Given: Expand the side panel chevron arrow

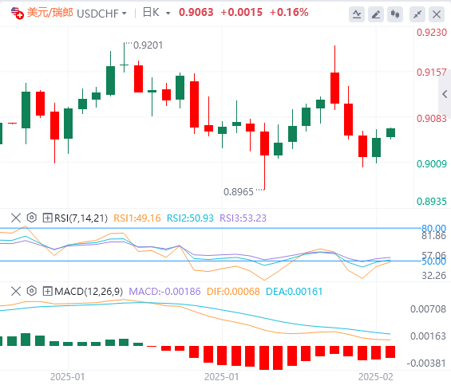Looking at the screenshot, I should tap(445, 94).
